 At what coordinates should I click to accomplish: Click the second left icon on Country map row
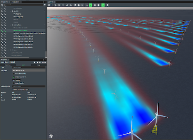5,17
